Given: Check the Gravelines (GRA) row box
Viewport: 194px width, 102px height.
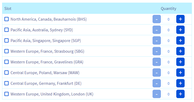Looking at the screenshot, I should [x=7, y=62].
